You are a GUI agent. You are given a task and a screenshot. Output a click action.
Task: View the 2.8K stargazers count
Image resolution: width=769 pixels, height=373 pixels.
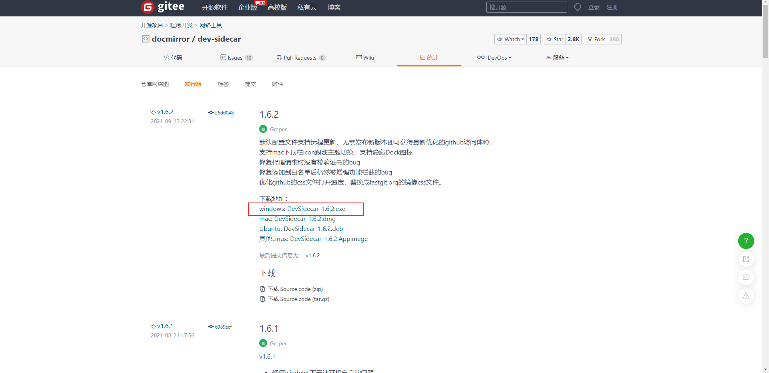pyautogui.click(x=574, y=39)
